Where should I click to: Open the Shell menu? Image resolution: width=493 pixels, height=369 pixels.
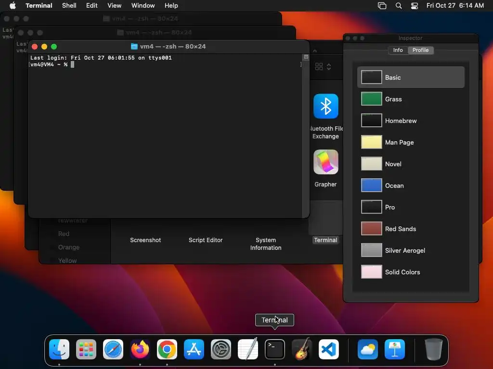coord(69,6)
